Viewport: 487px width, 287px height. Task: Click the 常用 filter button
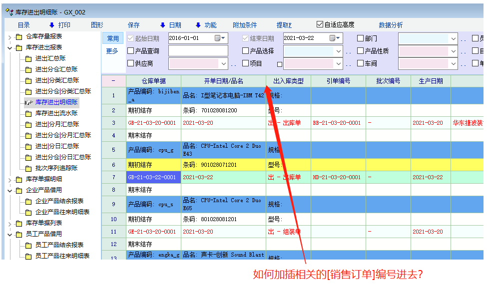[113, 38]
